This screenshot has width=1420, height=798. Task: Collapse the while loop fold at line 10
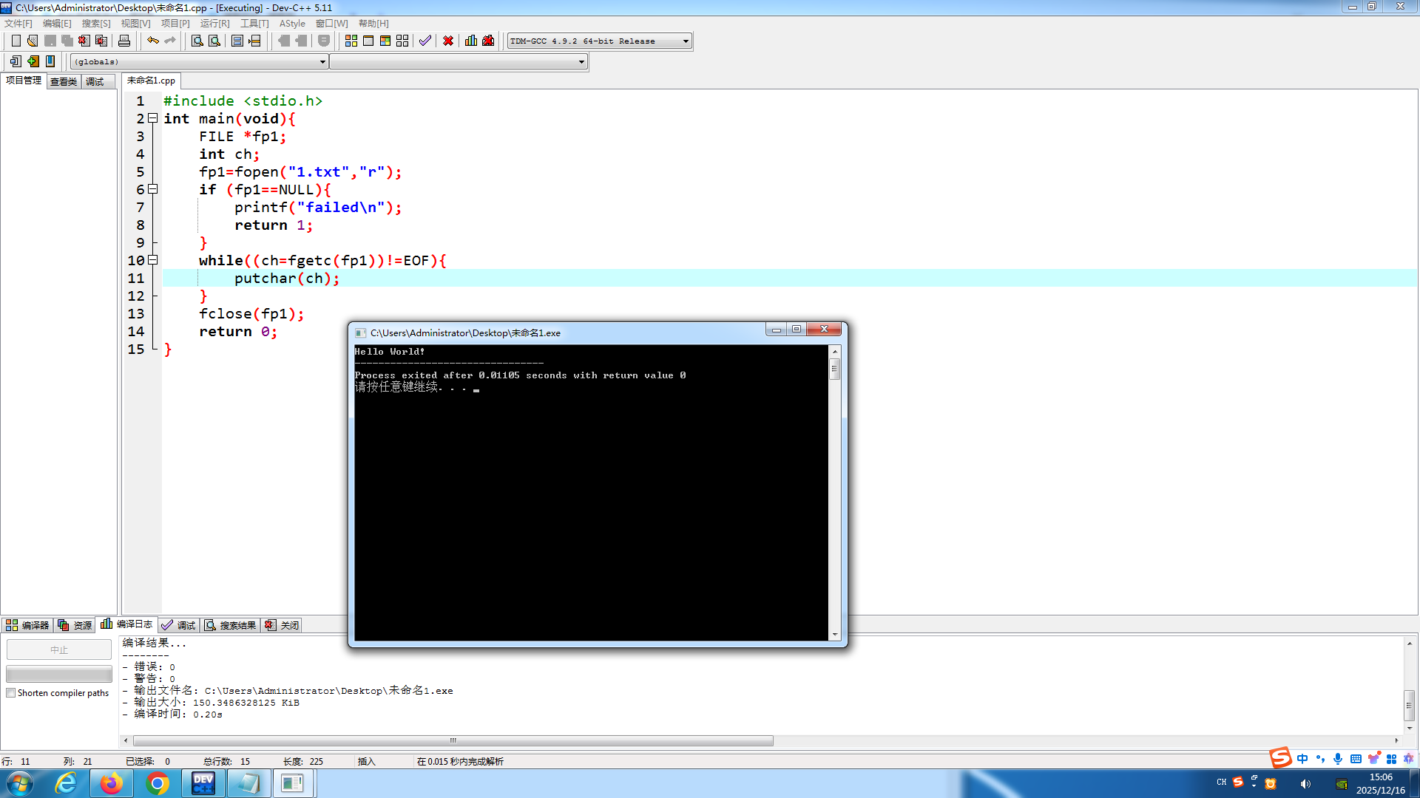pyautogui.click(x=152, y=260)
